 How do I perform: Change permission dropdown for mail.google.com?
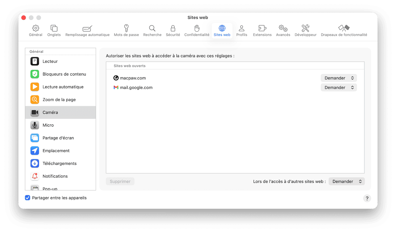(x=339, y=87)
